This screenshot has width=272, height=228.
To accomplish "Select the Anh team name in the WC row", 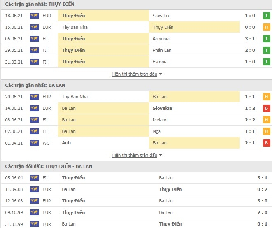I will click(x=66, y=143).
